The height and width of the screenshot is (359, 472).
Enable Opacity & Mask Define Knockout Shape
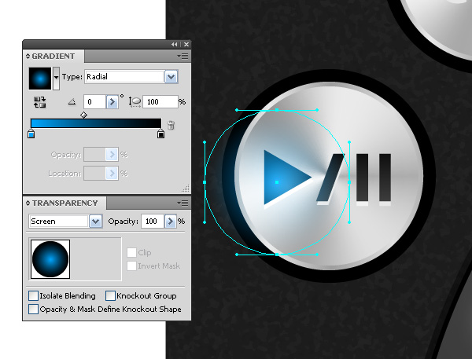click(33, 309)
